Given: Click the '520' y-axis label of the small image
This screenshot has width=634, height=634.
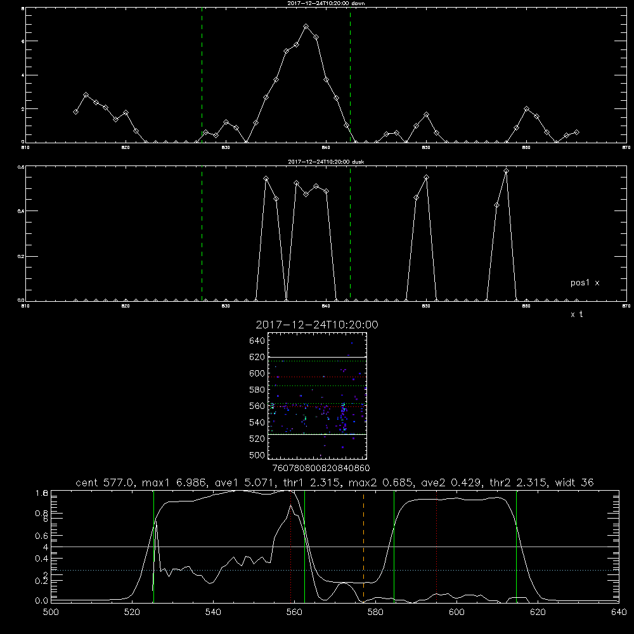Looking at the screenshot, I should tap(257, 439).
